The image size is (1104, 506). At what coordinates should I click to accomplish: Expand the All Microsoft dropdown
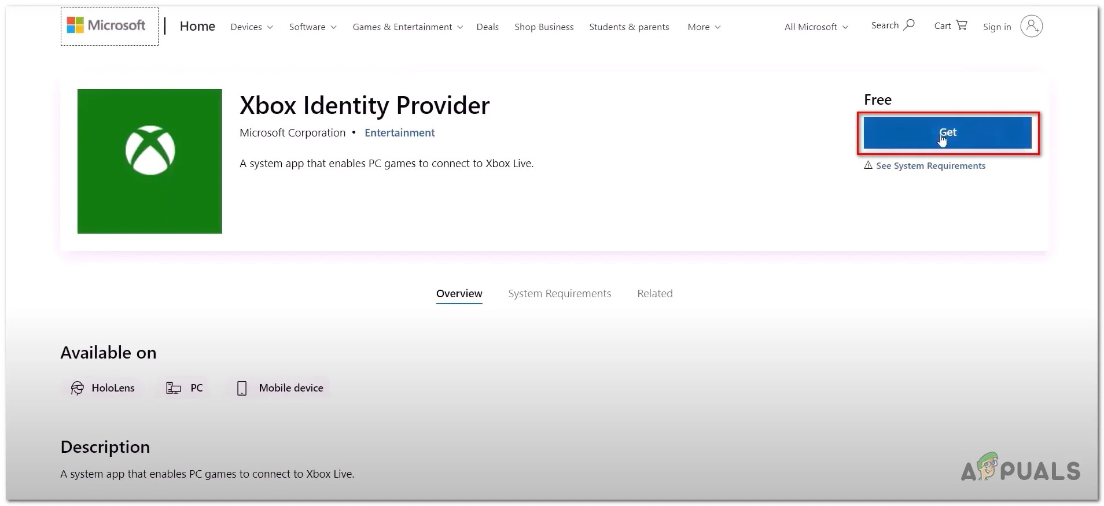(x=816, y=27)
